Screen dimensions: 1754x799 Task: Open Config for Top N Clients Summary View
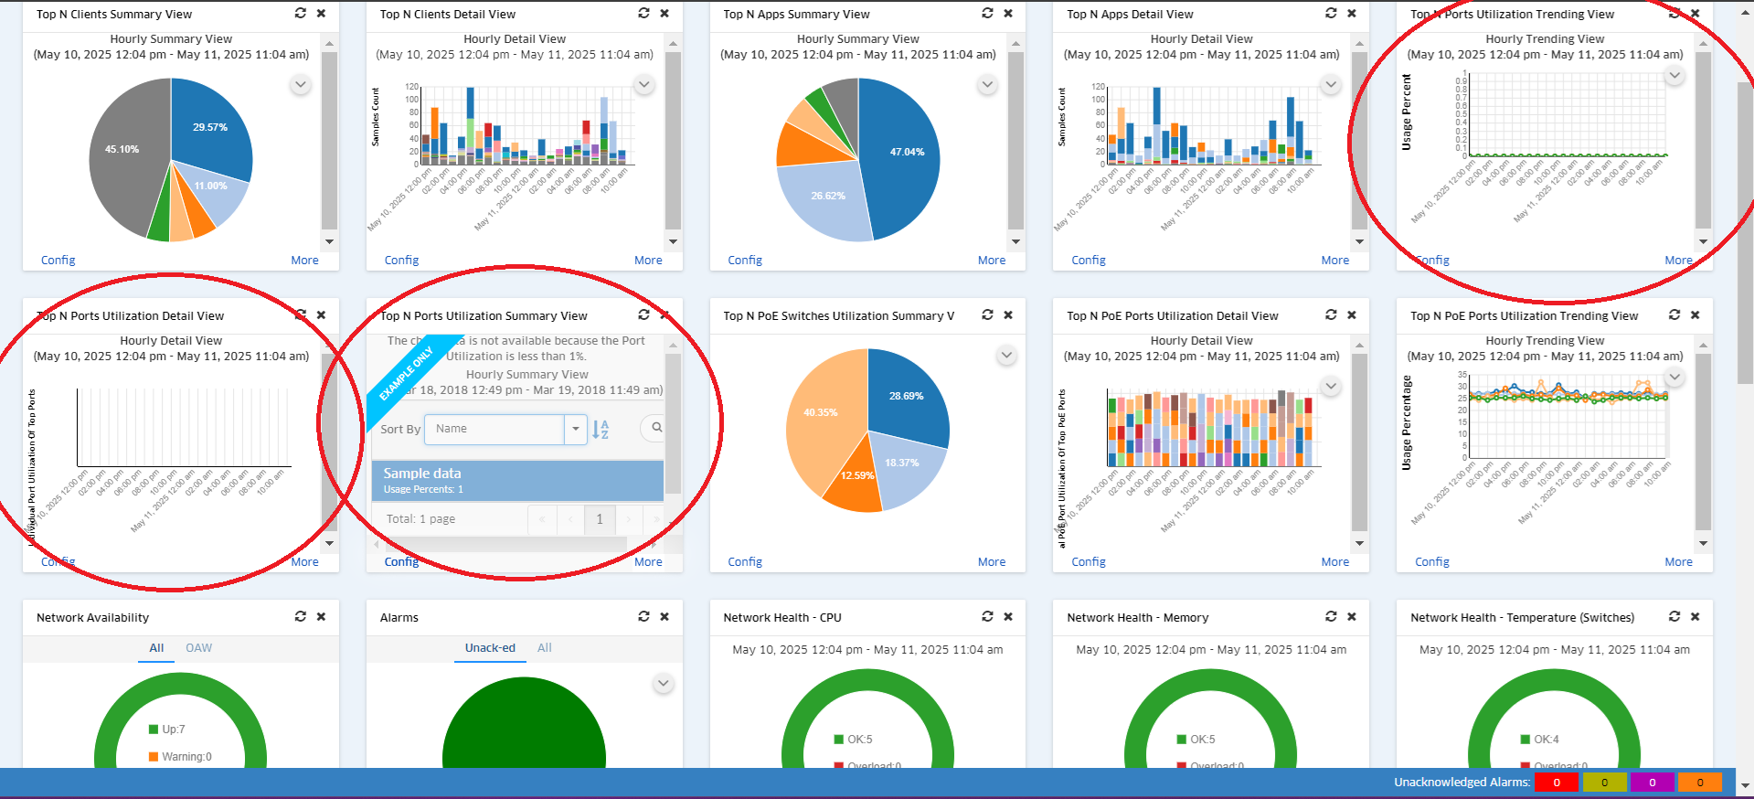pyautogui.click(x=58, y=261)
